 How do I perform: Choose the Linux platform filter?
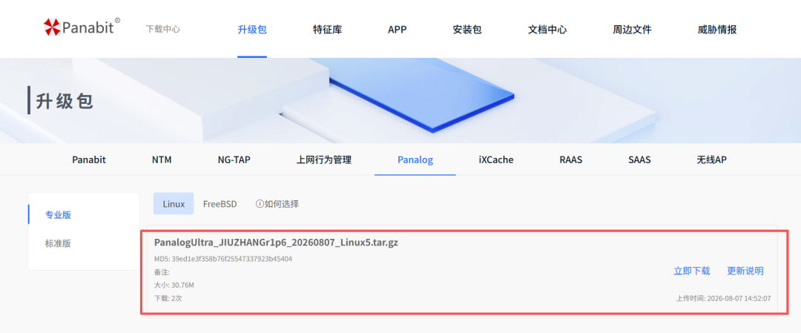pos(174,204)
